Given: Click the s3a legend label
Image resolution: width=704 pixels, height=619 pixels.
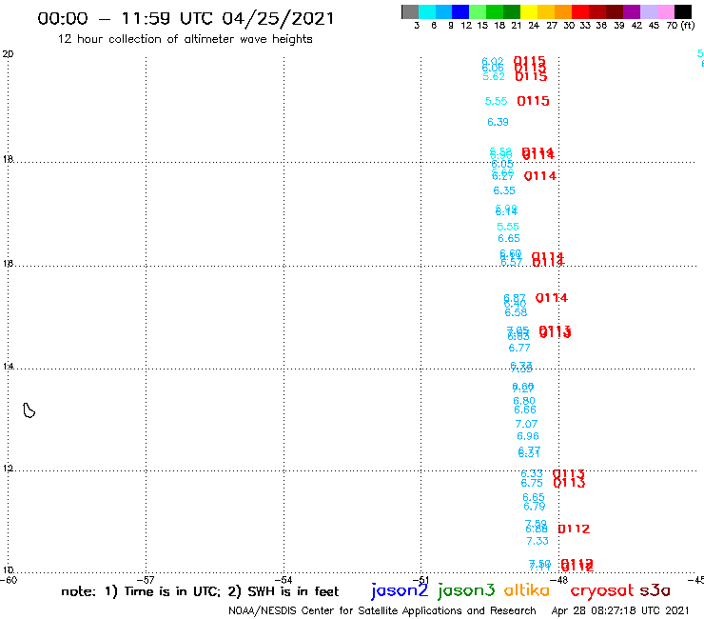Looking at the screenshot, I should (655, 590).
